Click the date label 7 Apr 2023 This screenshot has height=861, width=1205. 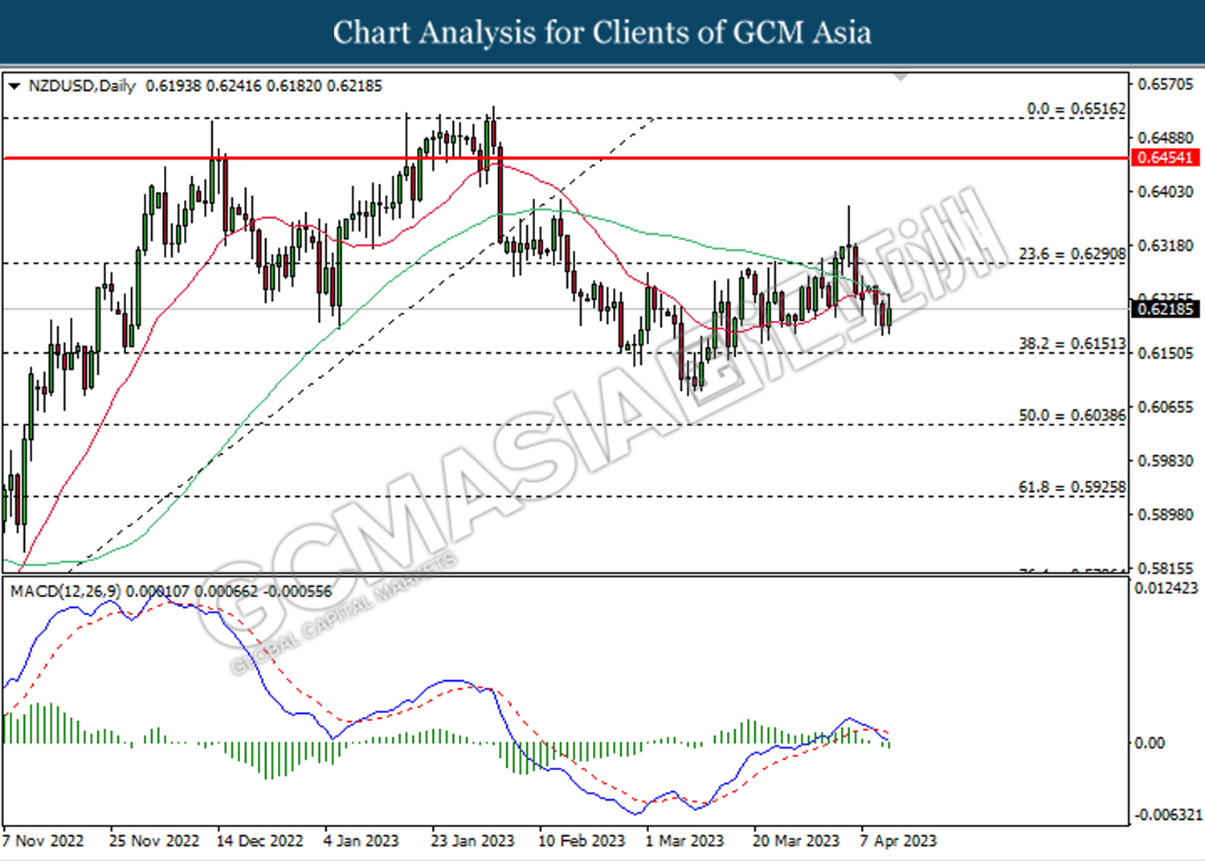tap(898, 841)
